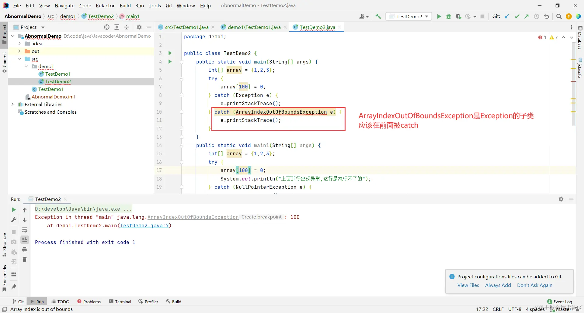Collapse the demo1 package arrow
Screen dimensions: 584x313
(26, 67)
